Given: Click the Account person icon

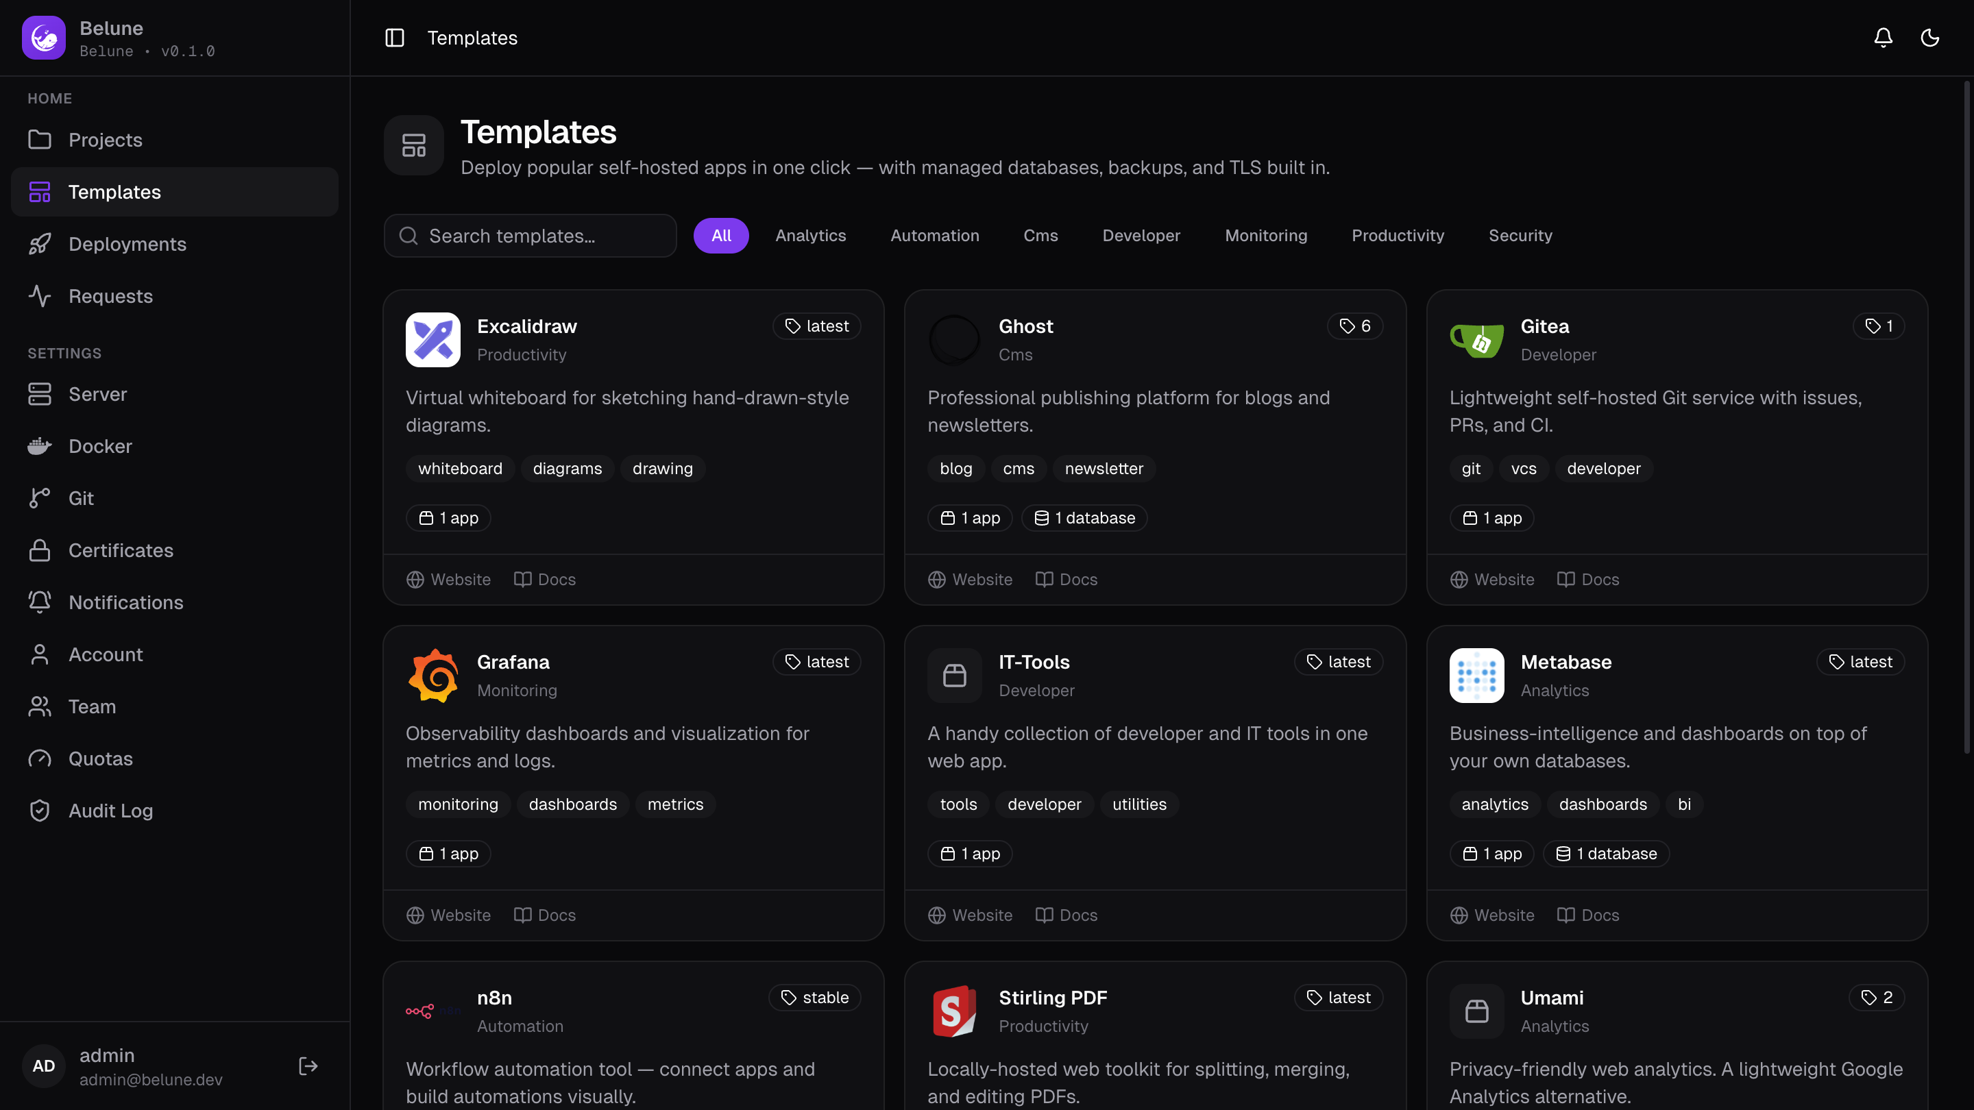Looking at the screenshot, I should tap(40, 655).
